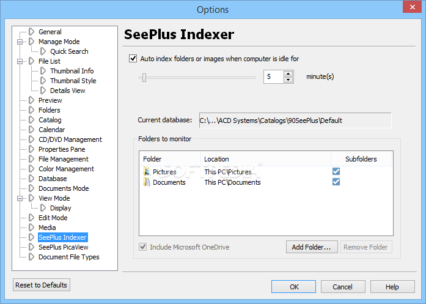Screen dimensions: 426x304
Task: Toggle Auto index folders when idle checkbox
Action: (x=133, y=59)
